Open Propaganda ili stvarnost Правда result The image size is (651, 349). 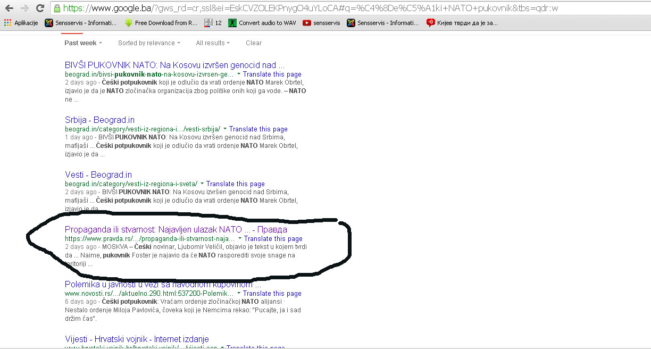176,230
